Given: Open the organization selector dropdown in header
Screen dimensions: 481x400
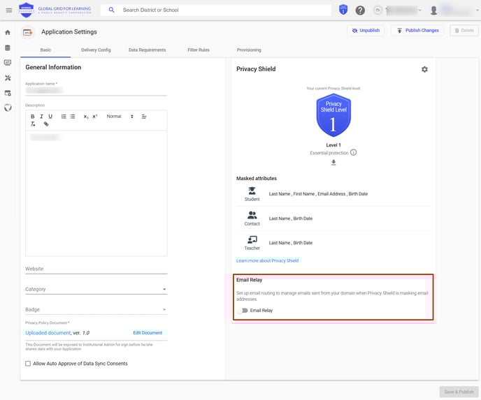Looking at the screenshot, I should [403, 10].
